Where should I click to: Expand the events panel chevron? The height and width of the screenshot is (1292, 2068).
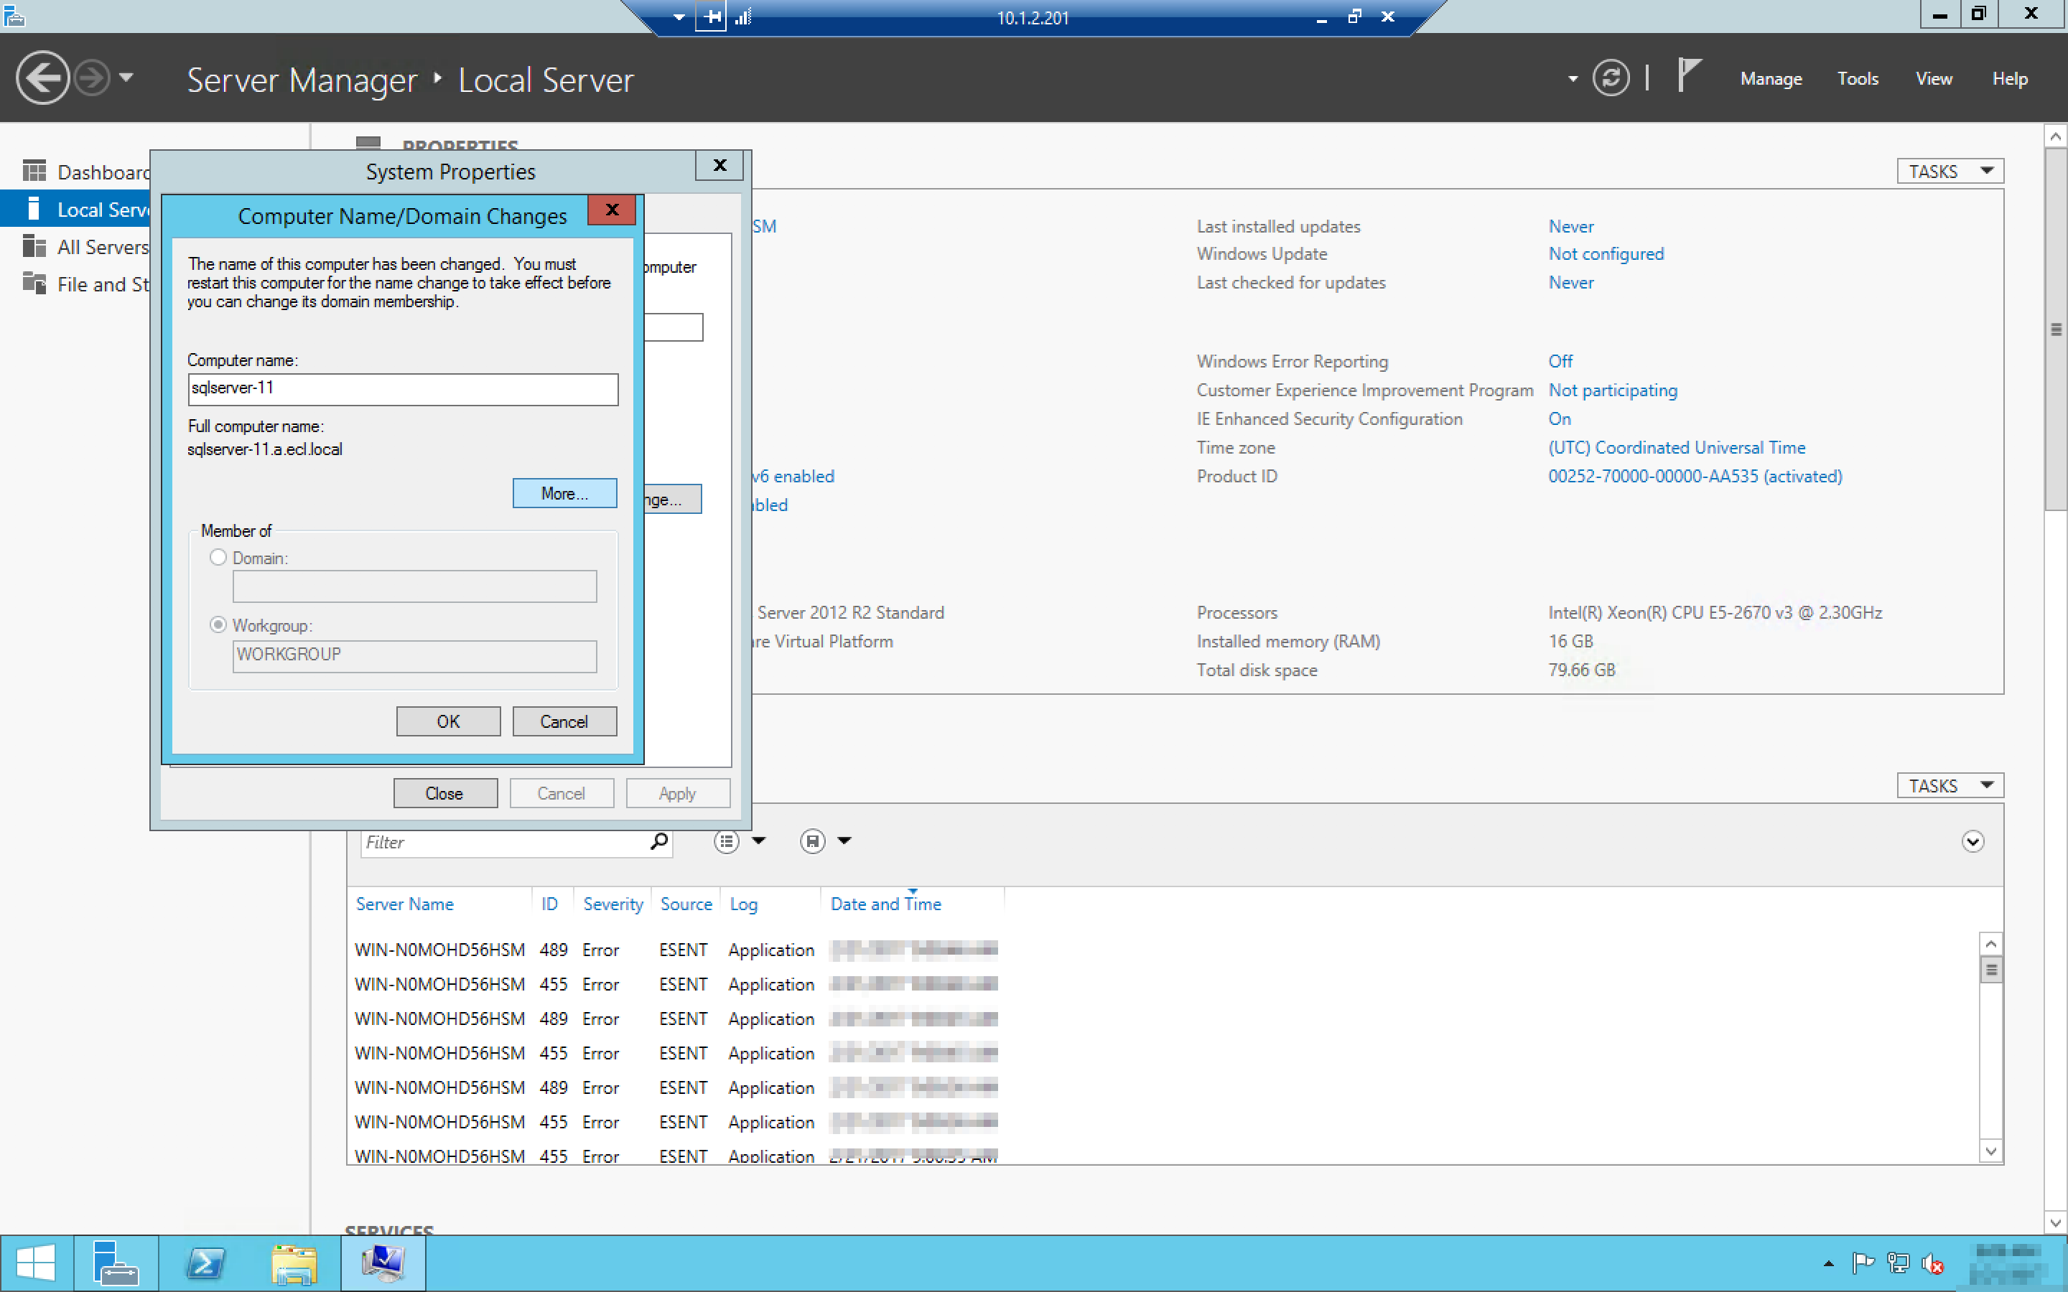[x=1972, y=842]
